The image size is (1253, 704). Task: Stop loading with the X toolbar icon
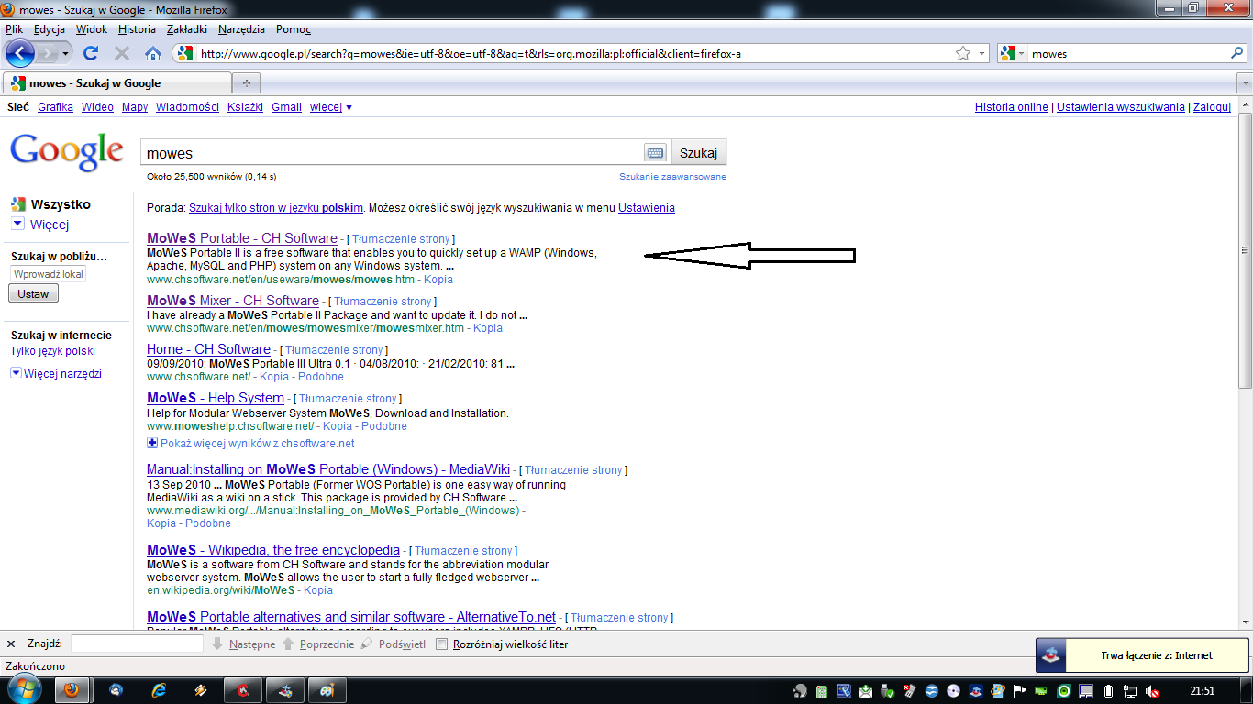[x=121, y=53]
